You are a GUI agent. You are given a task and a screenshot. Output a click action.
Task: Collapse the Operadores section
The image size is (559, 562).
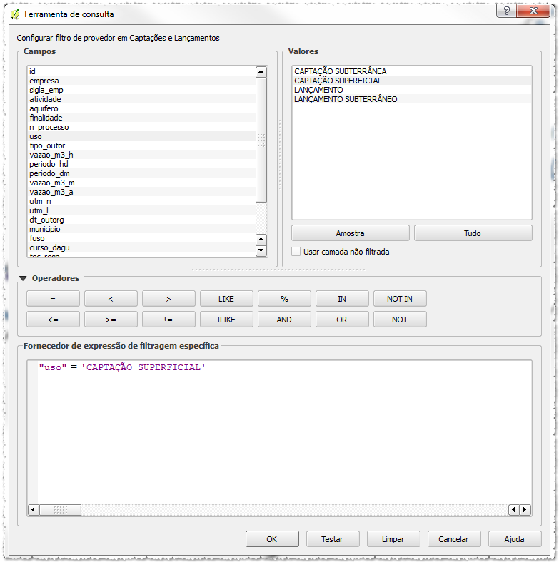[x=23, y=278]
